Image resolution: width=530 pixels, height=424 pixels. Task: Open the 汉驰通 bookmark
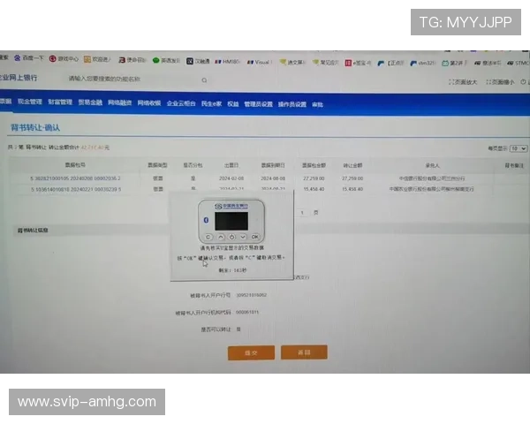click(198, 61)
